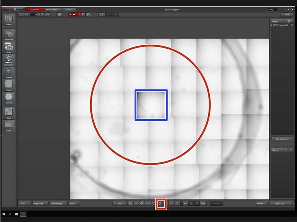This screenshot has height=222, width=297.
Task: Click the delete icon in Images panel header
Action: 289,21
